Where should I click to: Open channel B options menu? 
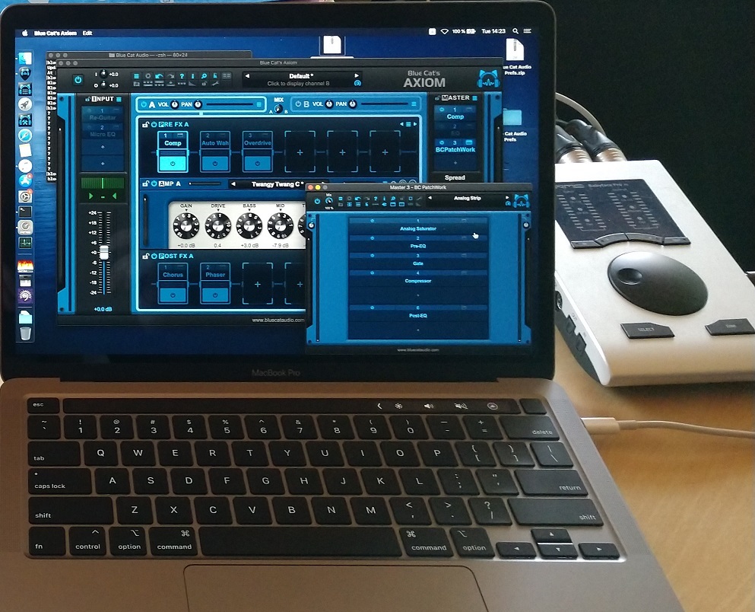coord(414,104)
